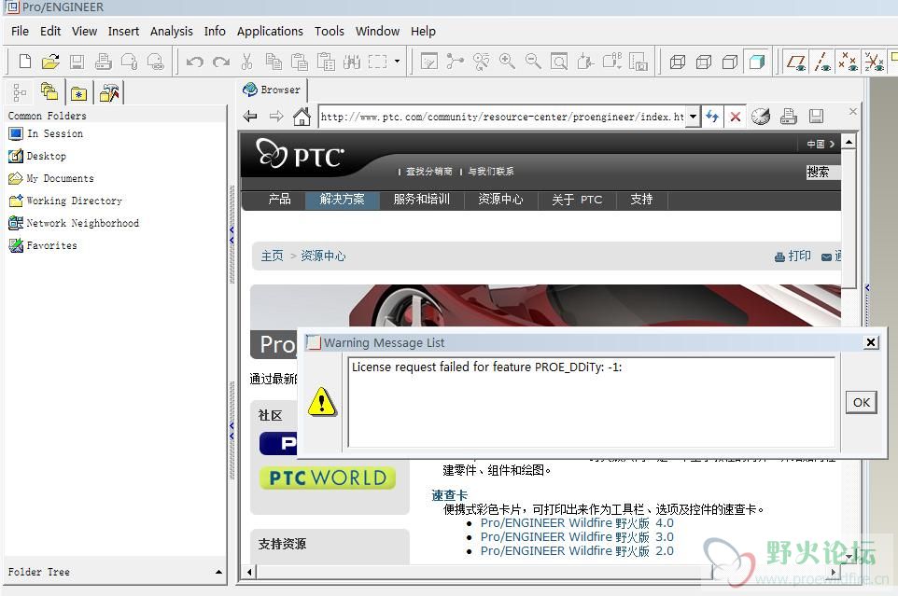Screen dimensions: 898x596
Task: Open selection box dropdown arrow
Action: (x=397, y=62)
